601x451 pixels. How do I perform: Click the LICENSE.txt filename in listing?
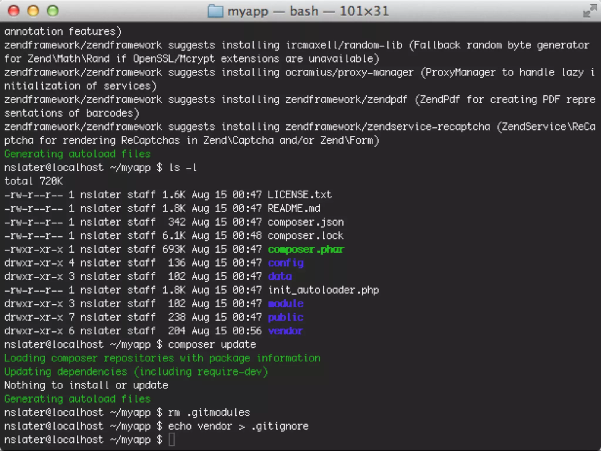coord(300,195)
